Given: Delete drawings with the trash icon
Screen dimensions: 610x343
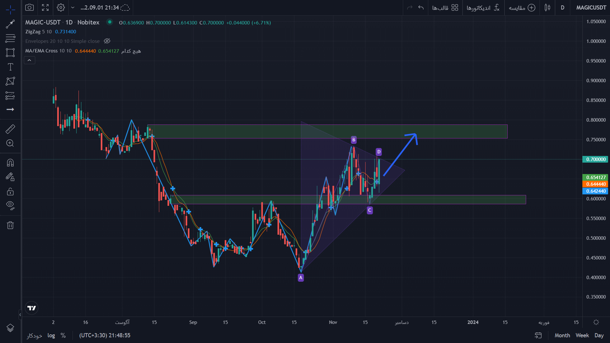Looking at the screenshot, I should [x=10, y=225].
